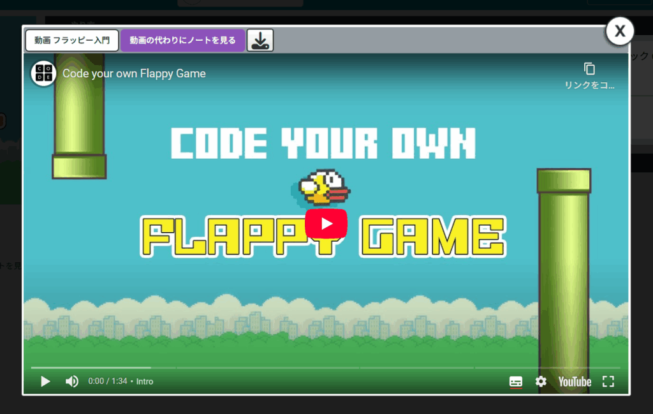Play the video from the control bar

point(45,381)
